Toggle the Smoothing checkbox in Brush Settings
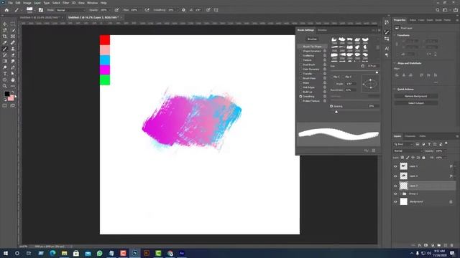Image resolution: width=460 pixels, height=258 pixels. click(300, 96)
